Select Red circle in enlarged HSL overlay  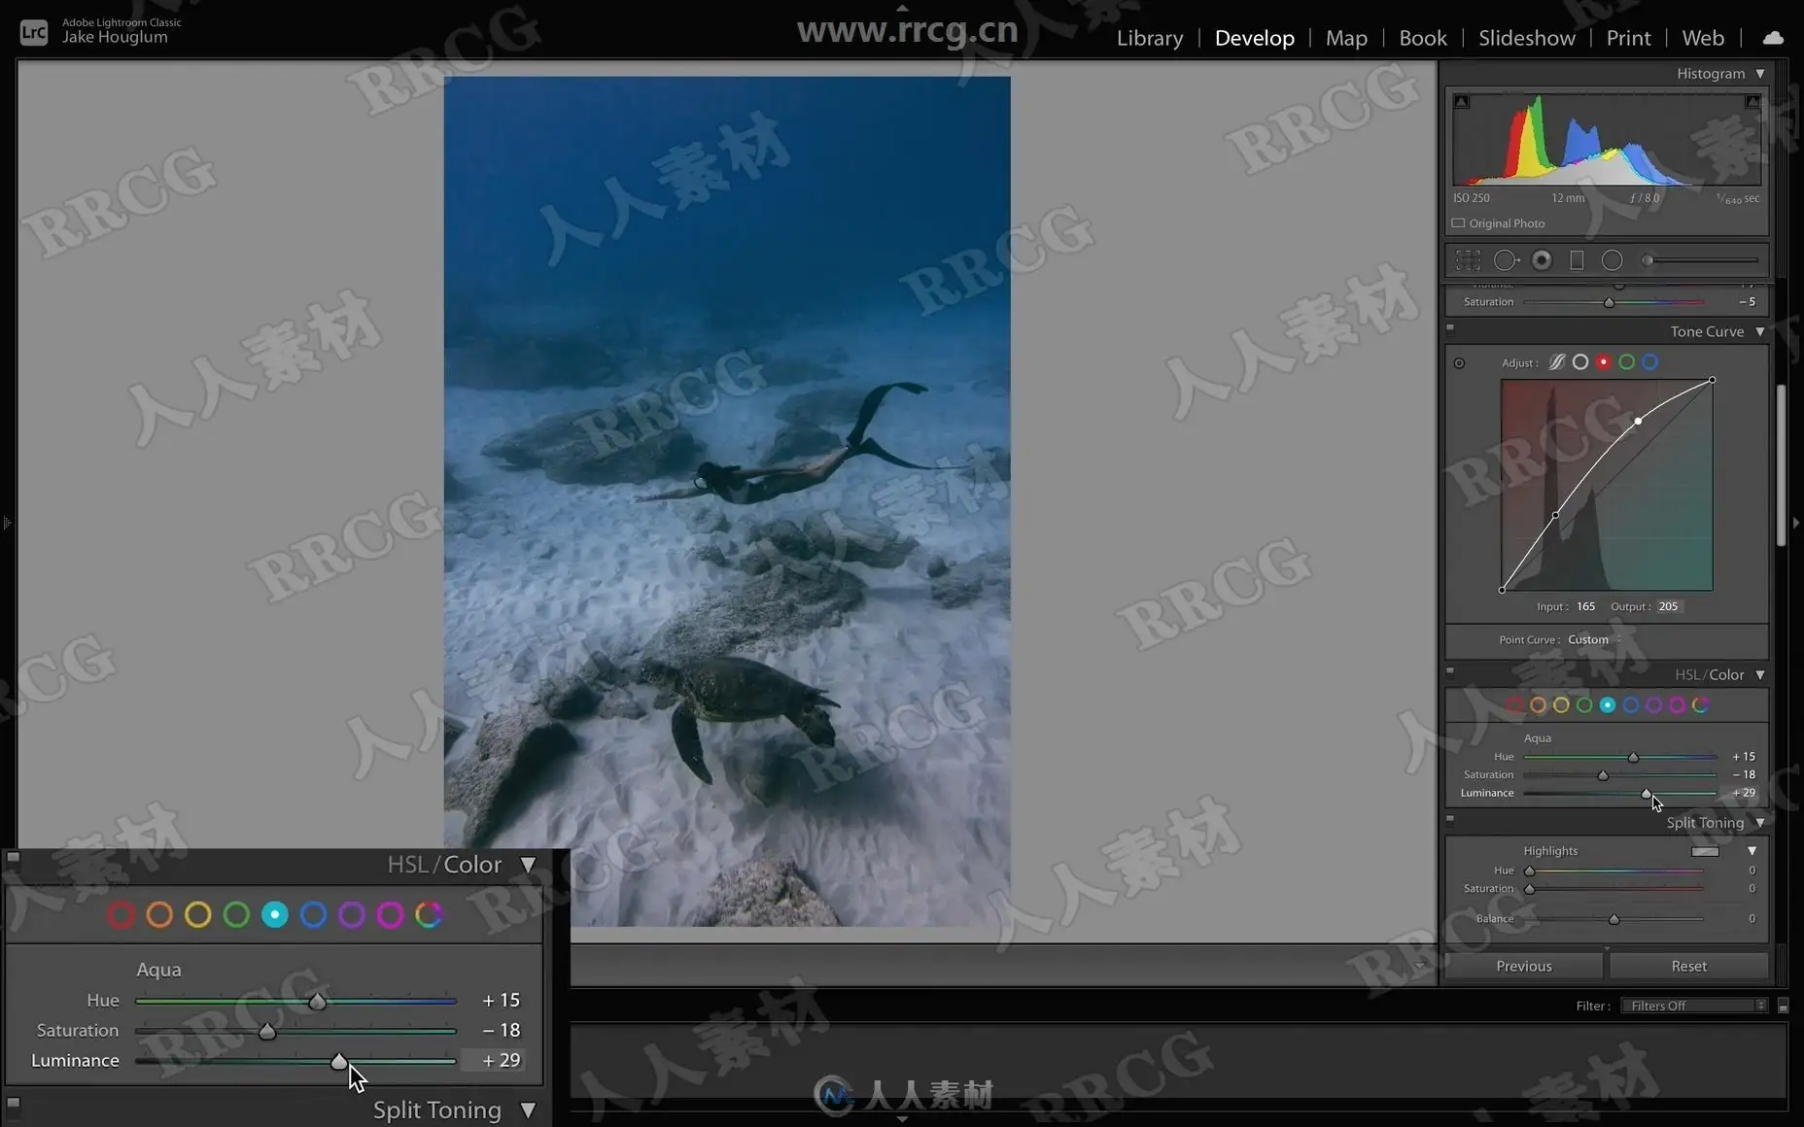(121, 914)
